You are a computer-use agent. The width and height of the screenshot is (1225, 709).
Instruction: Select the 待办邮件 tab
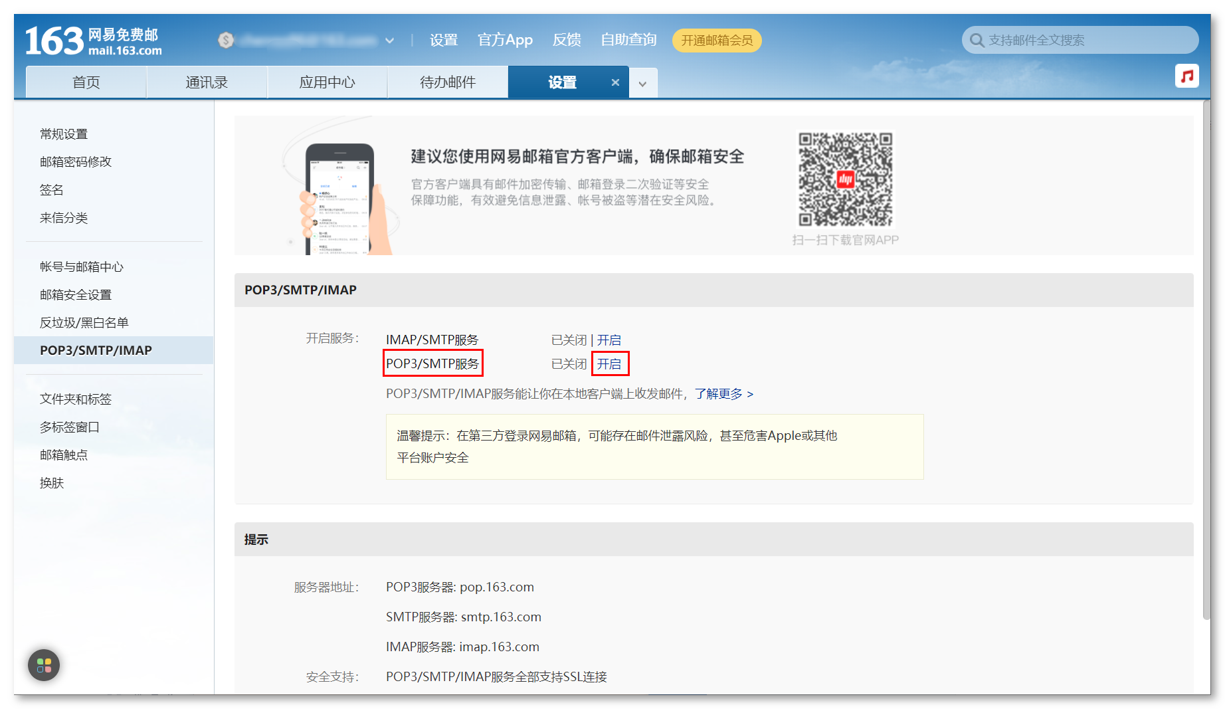(x=448, y=82)
